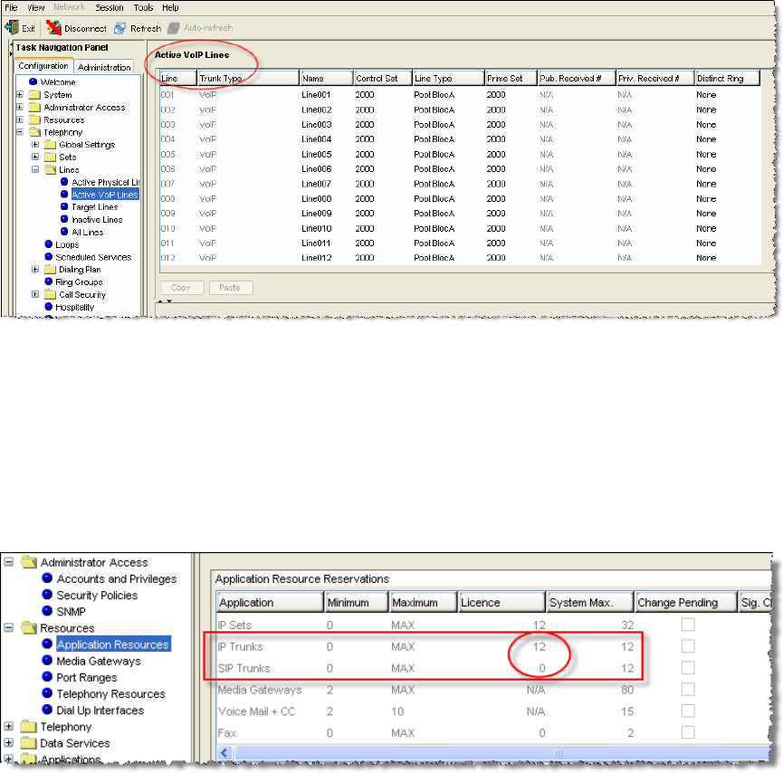This screenshot has height=773, width=783.
Task: Collapse the Lines folder in tree
Action: coord(36,169)
